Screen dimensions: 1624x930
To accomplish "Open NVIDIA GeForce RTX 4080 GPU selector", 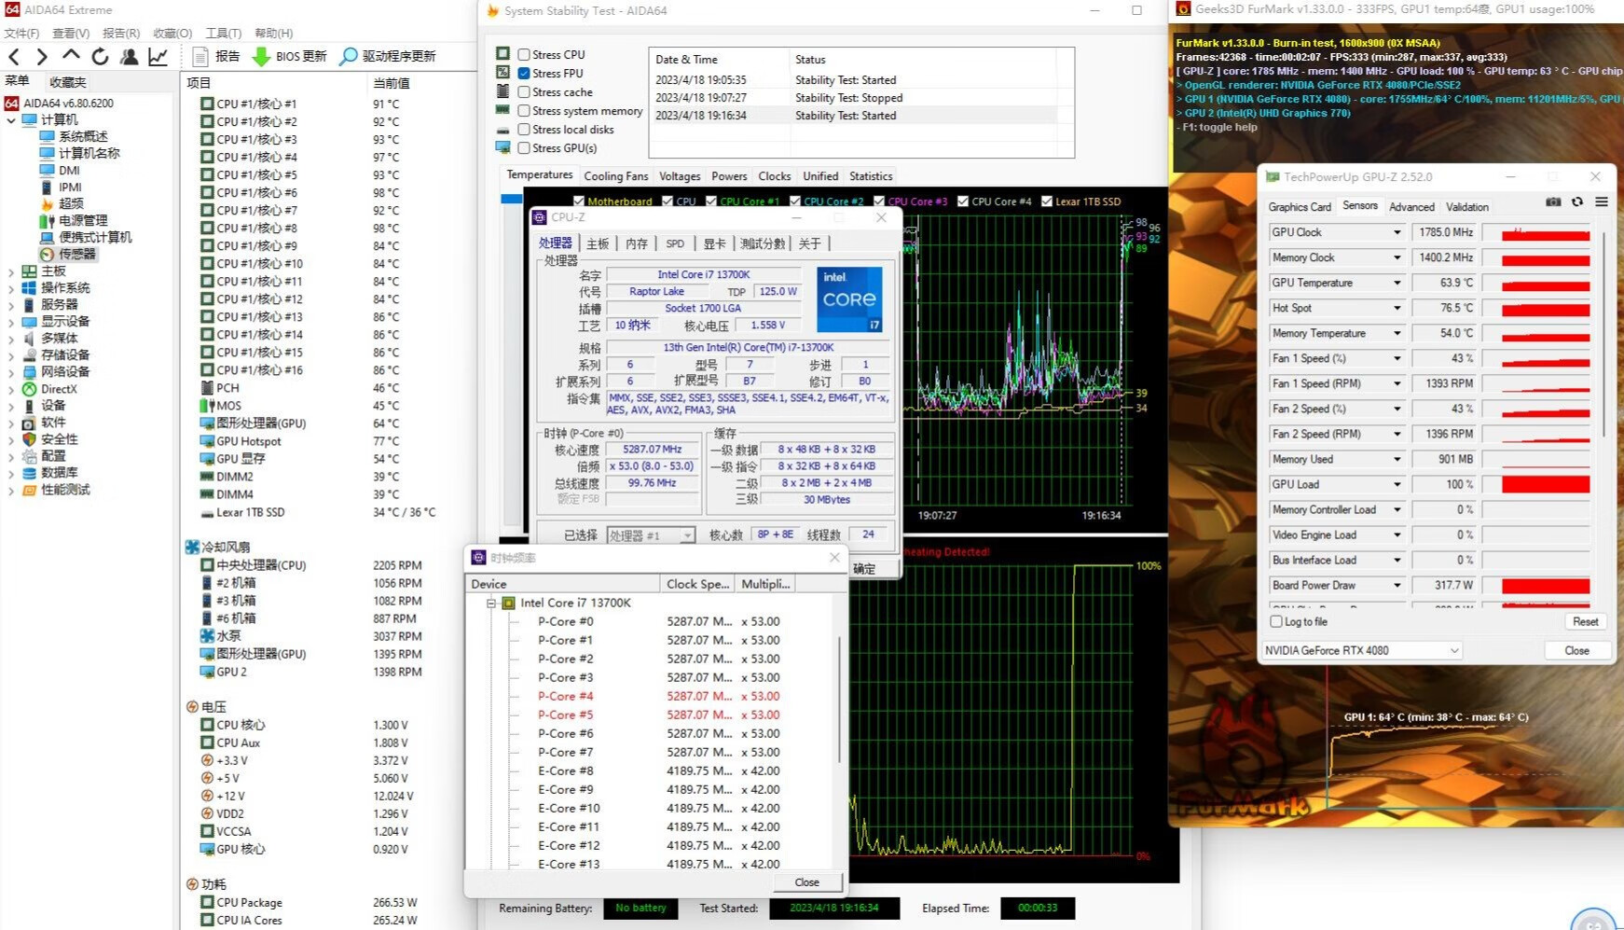I will [x=1361, y=650].
